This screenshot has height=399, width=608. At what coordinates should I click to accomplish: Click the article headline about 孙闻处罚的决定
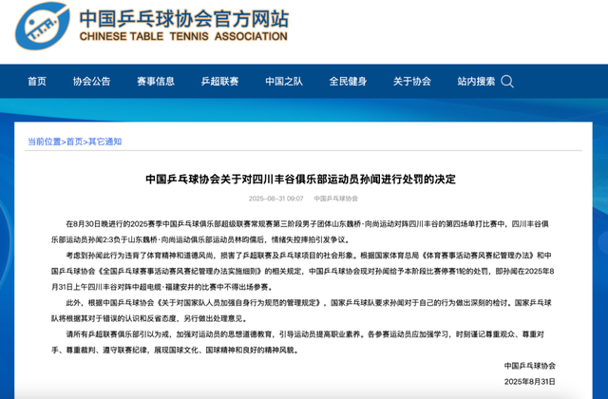(300, 180)
